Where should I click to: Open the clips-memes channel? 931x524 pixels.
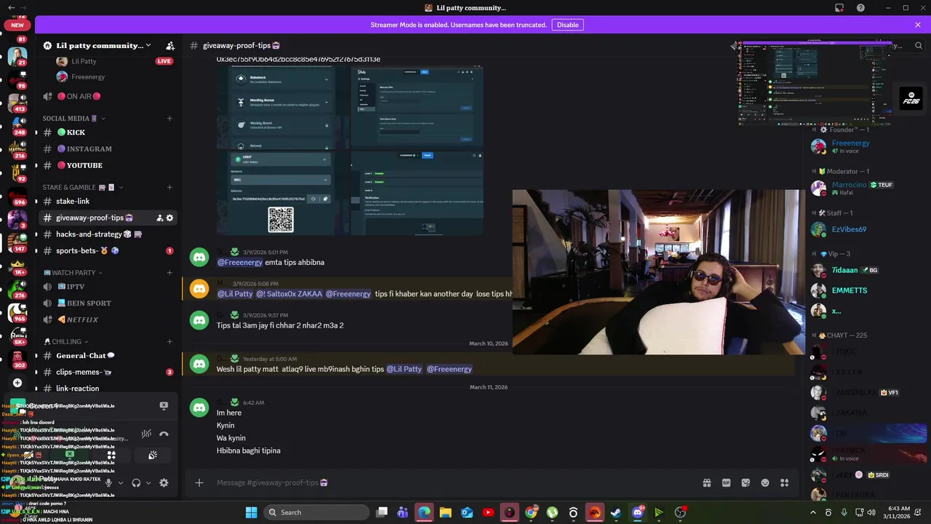point(109,372)
